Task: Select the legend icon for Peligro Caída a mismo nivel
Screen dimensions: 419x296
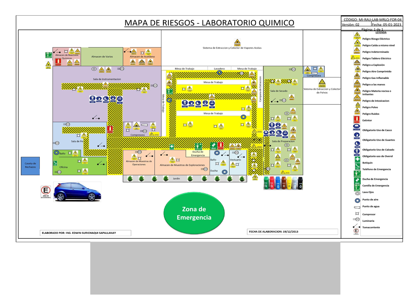Action: [x=357, y=43]
